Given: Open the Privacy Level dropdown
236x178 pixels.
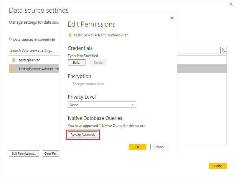Looking at the screenshot, I should coord(102,104).
